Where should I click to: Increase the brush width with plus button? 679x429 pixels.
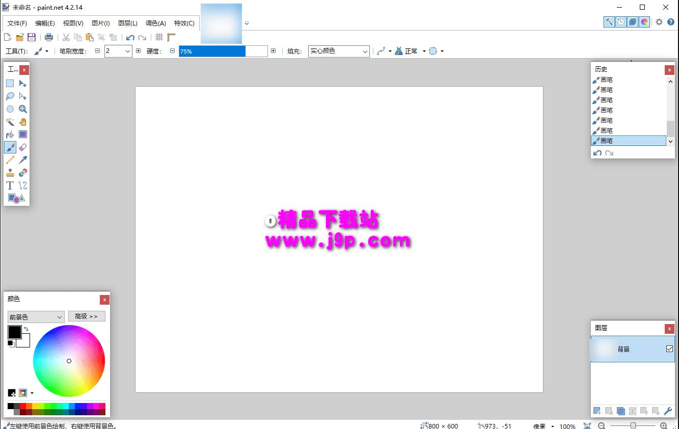[x=138, y=51]
